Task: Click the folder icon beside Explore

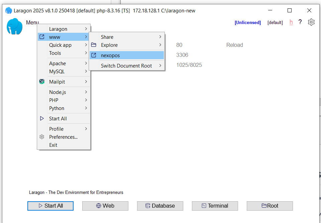Action: 94,45
